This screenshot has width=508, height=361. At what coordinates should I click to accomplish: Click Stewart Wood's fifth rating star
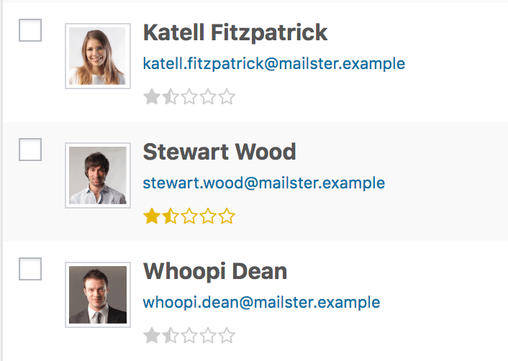[x=227, y=216]
